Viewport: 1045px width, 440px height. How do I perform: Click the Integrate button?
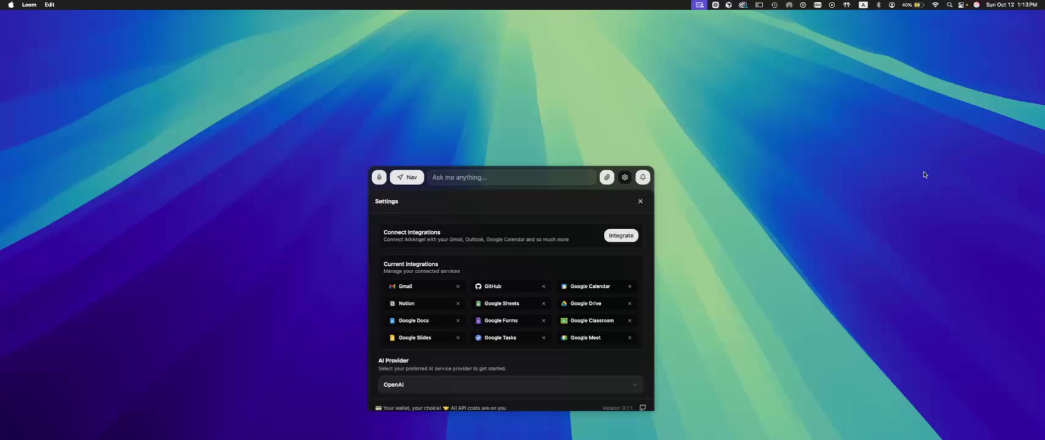pyautogui.click(x=621, y=235)
